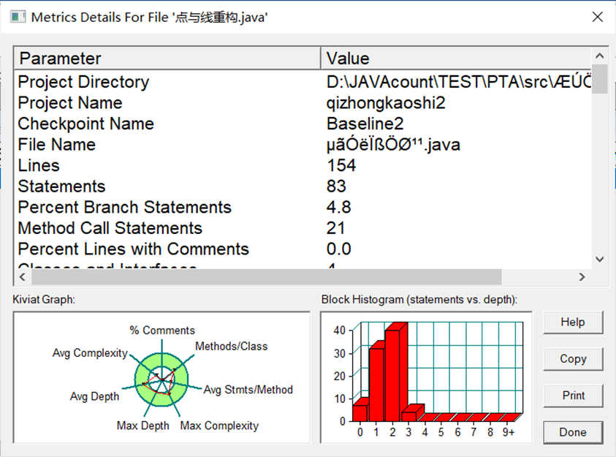Click the horizontal scrollbar right arrow
This screenshot has width=616, height=457.
pyautogui.click(x=582, y=277)
